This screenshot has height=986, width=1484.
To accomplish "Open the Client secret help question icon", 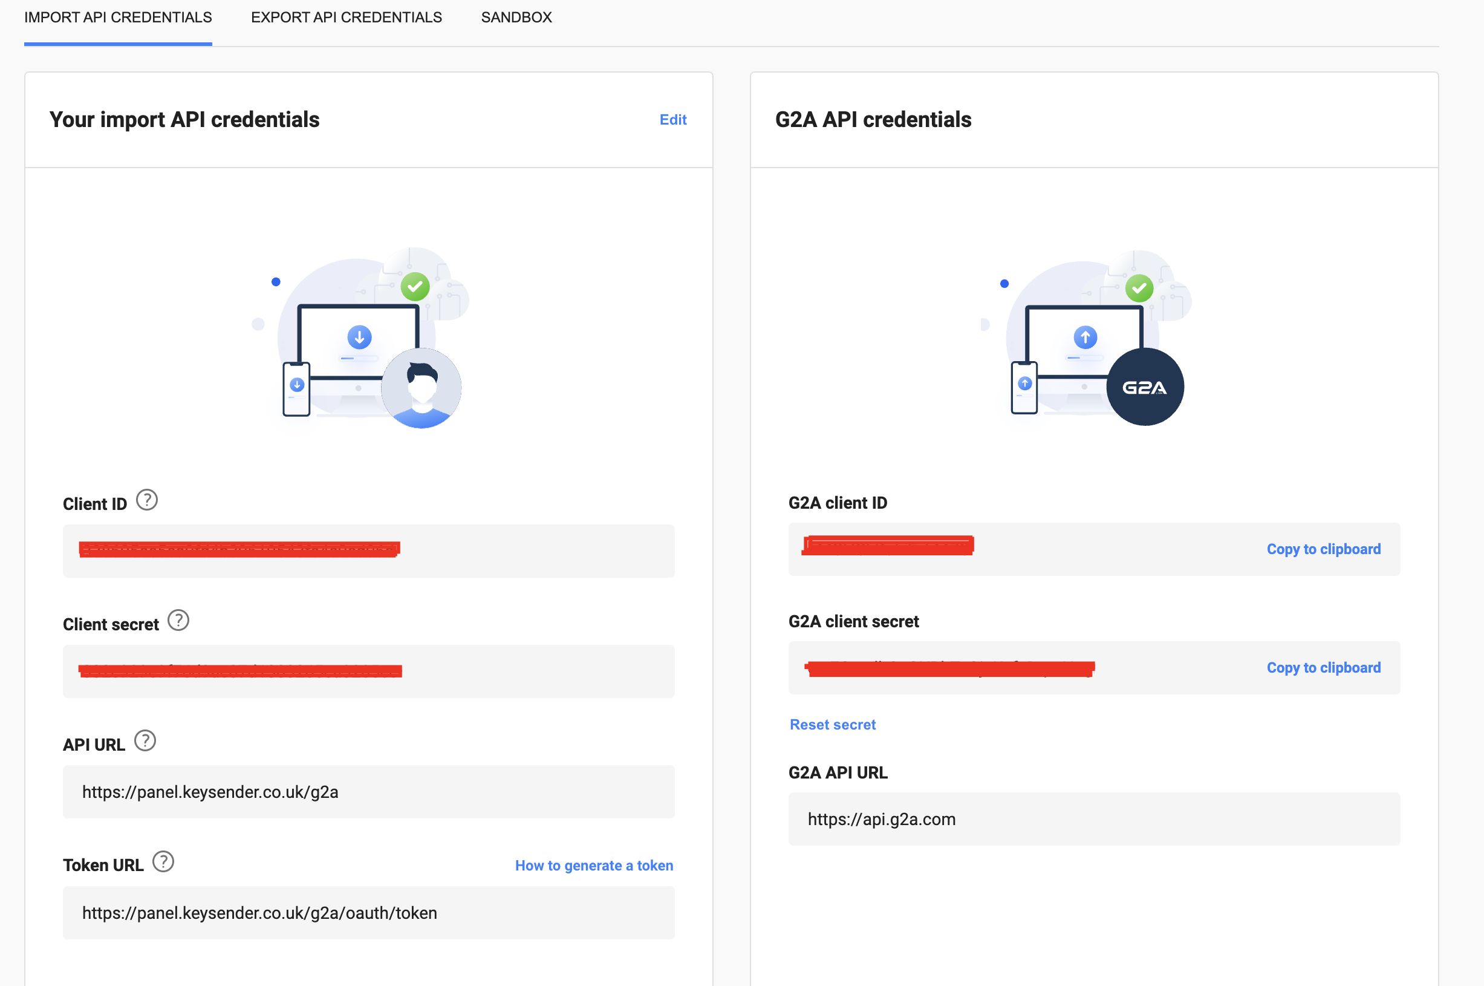I will [178, 621].
